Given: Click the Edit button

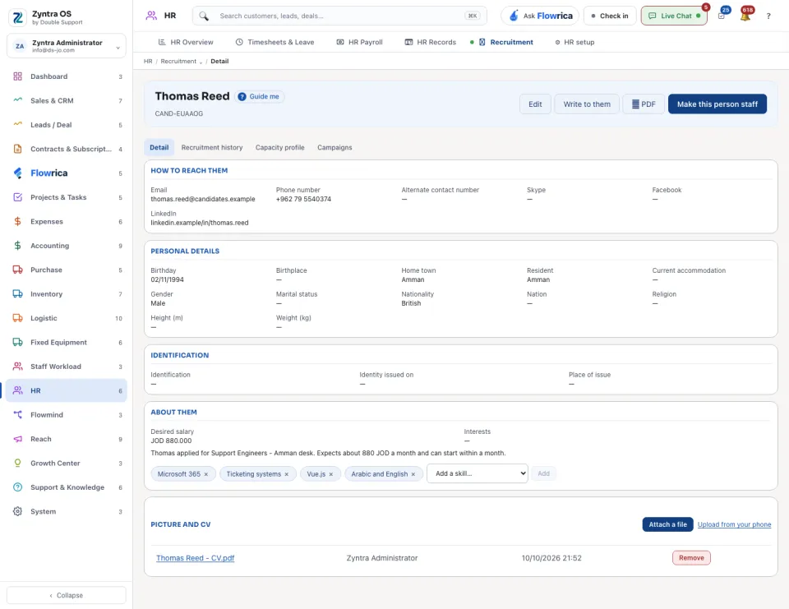Looking at the screenshot, I should pos(535,104).
